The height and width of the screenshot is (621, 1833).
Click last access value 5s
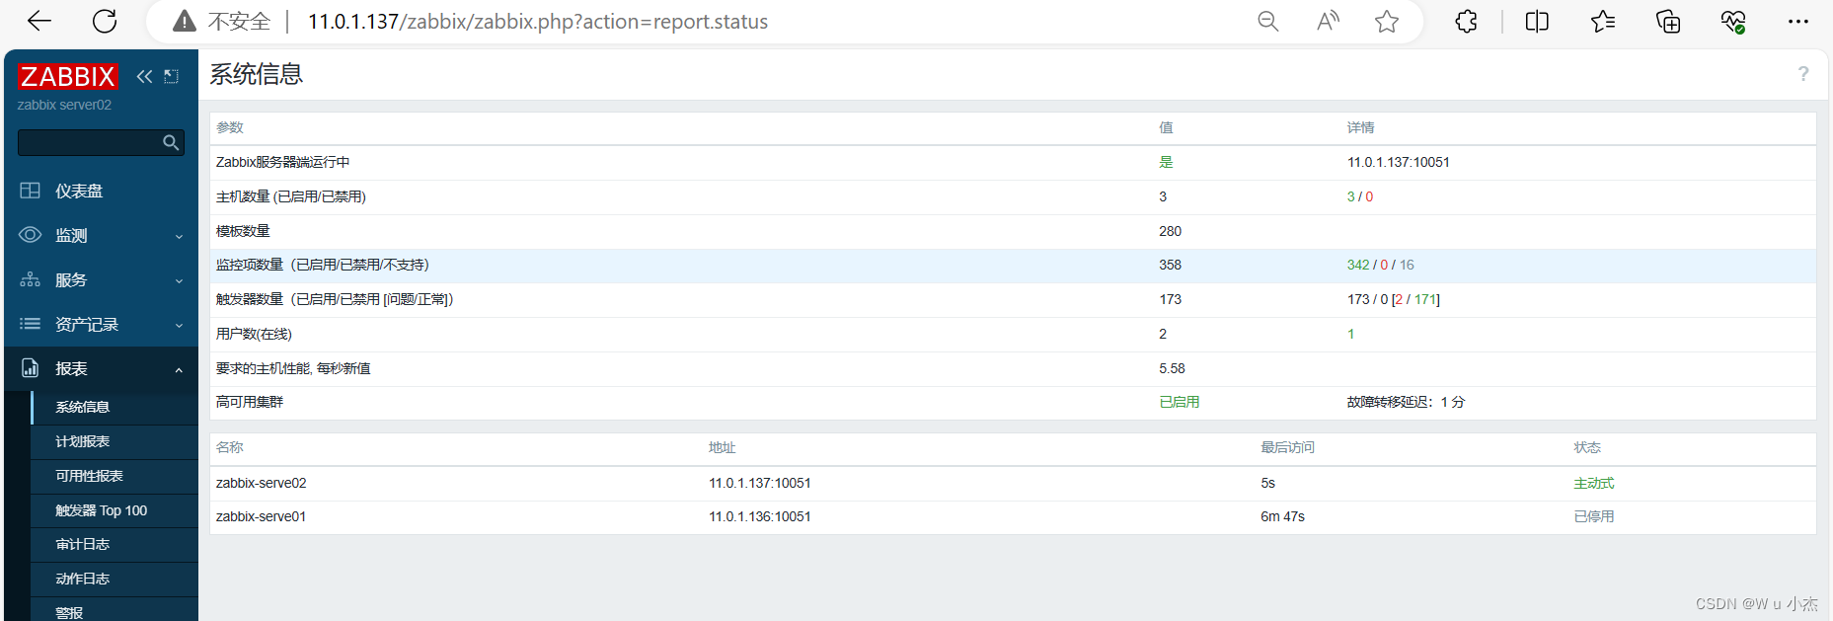coord(1267,483)
